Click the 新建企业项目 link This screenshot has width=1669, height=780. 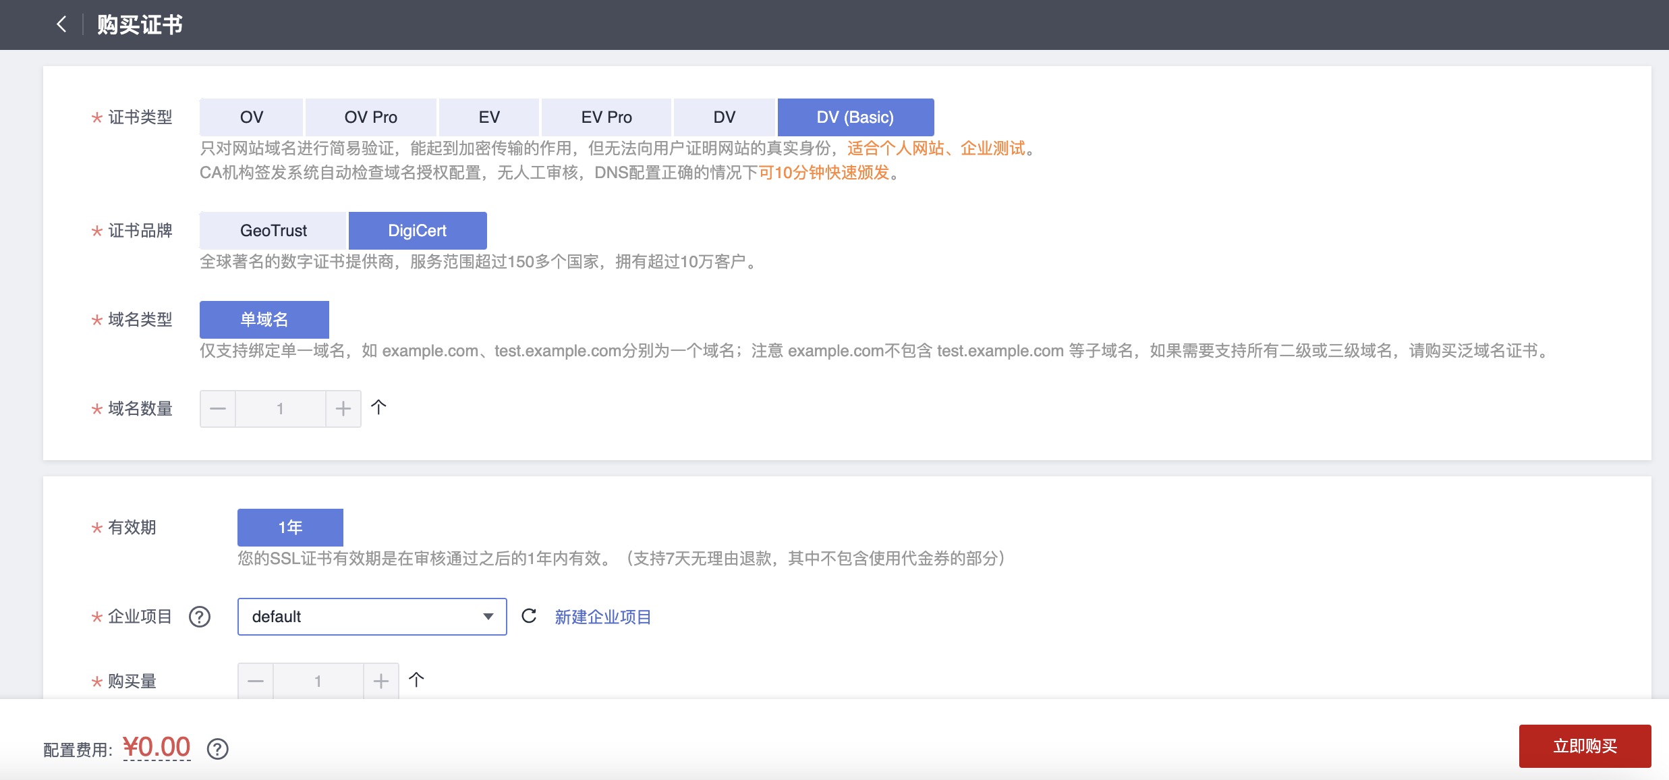pyautogui.click(x=602, y=616)
